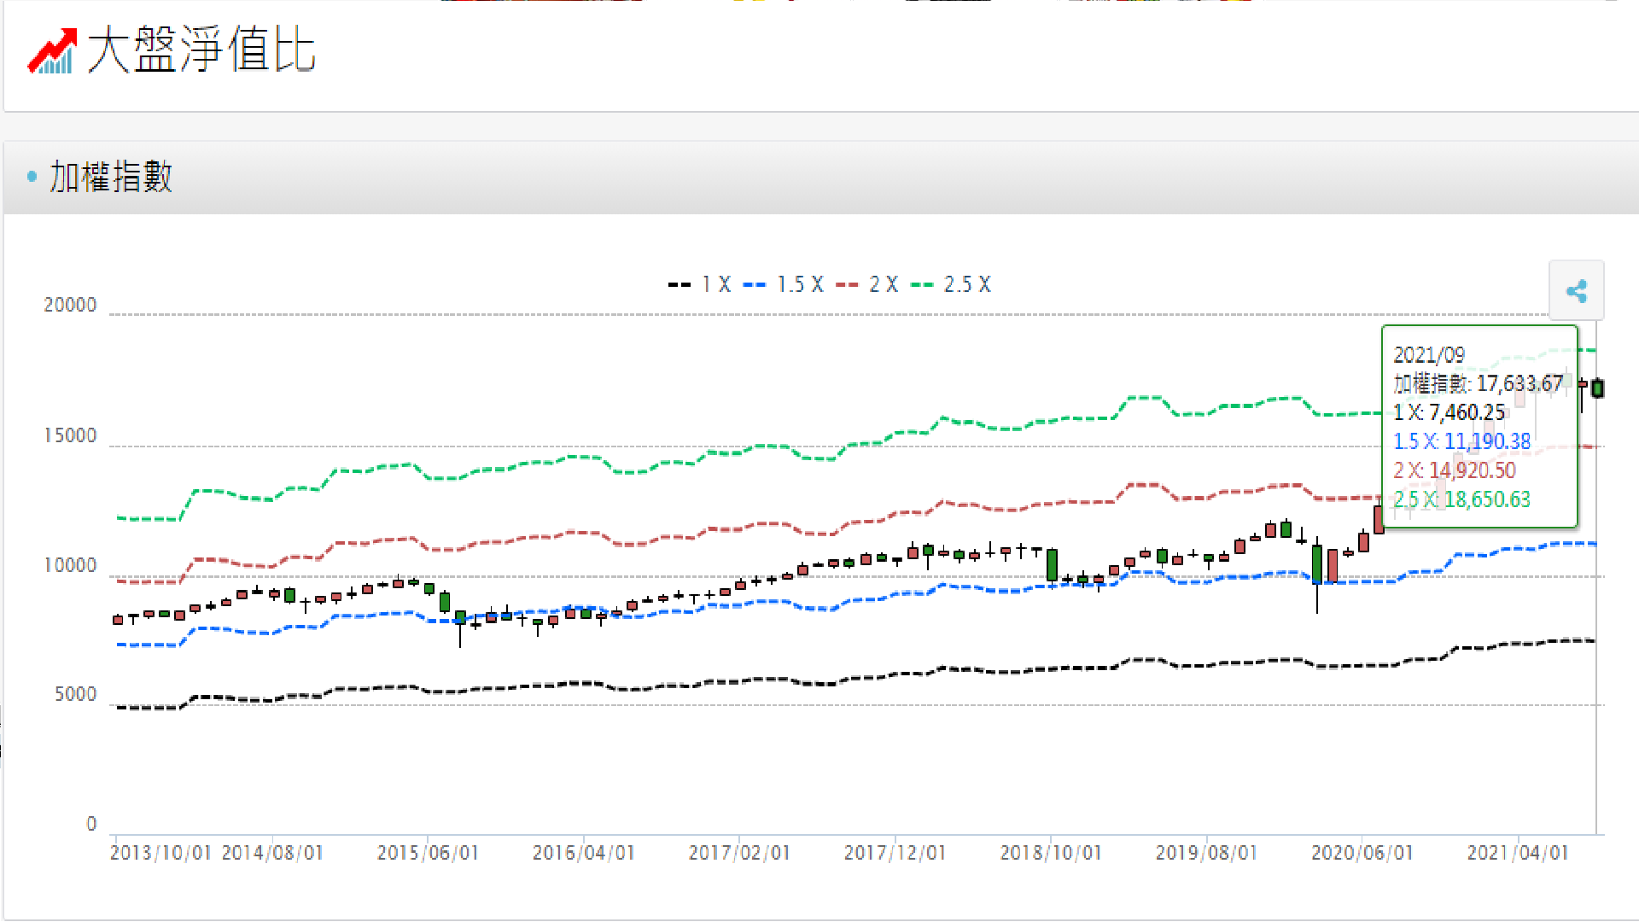Hide the 2.5 X legend series
This screenshot has width=1639, height=922.
pyautogui.click(x=967, y=285)
